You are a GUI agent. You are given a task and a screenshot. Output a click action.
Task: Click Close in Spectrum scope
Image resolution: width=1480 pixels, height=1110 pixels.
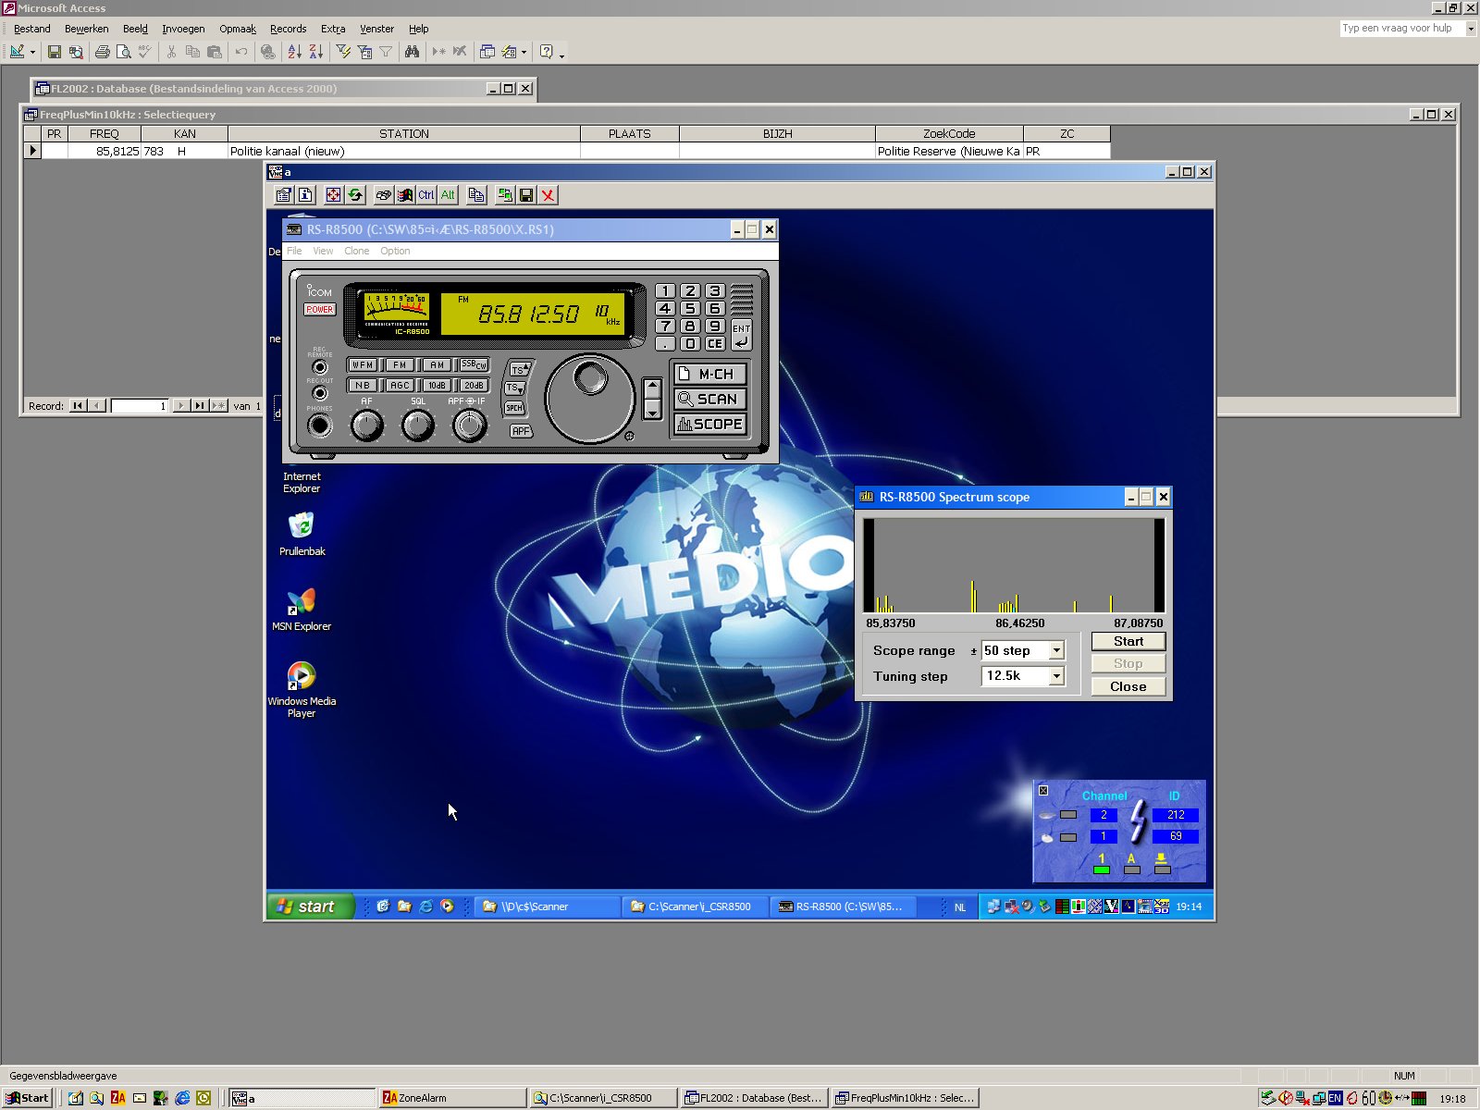(1128, 686)
